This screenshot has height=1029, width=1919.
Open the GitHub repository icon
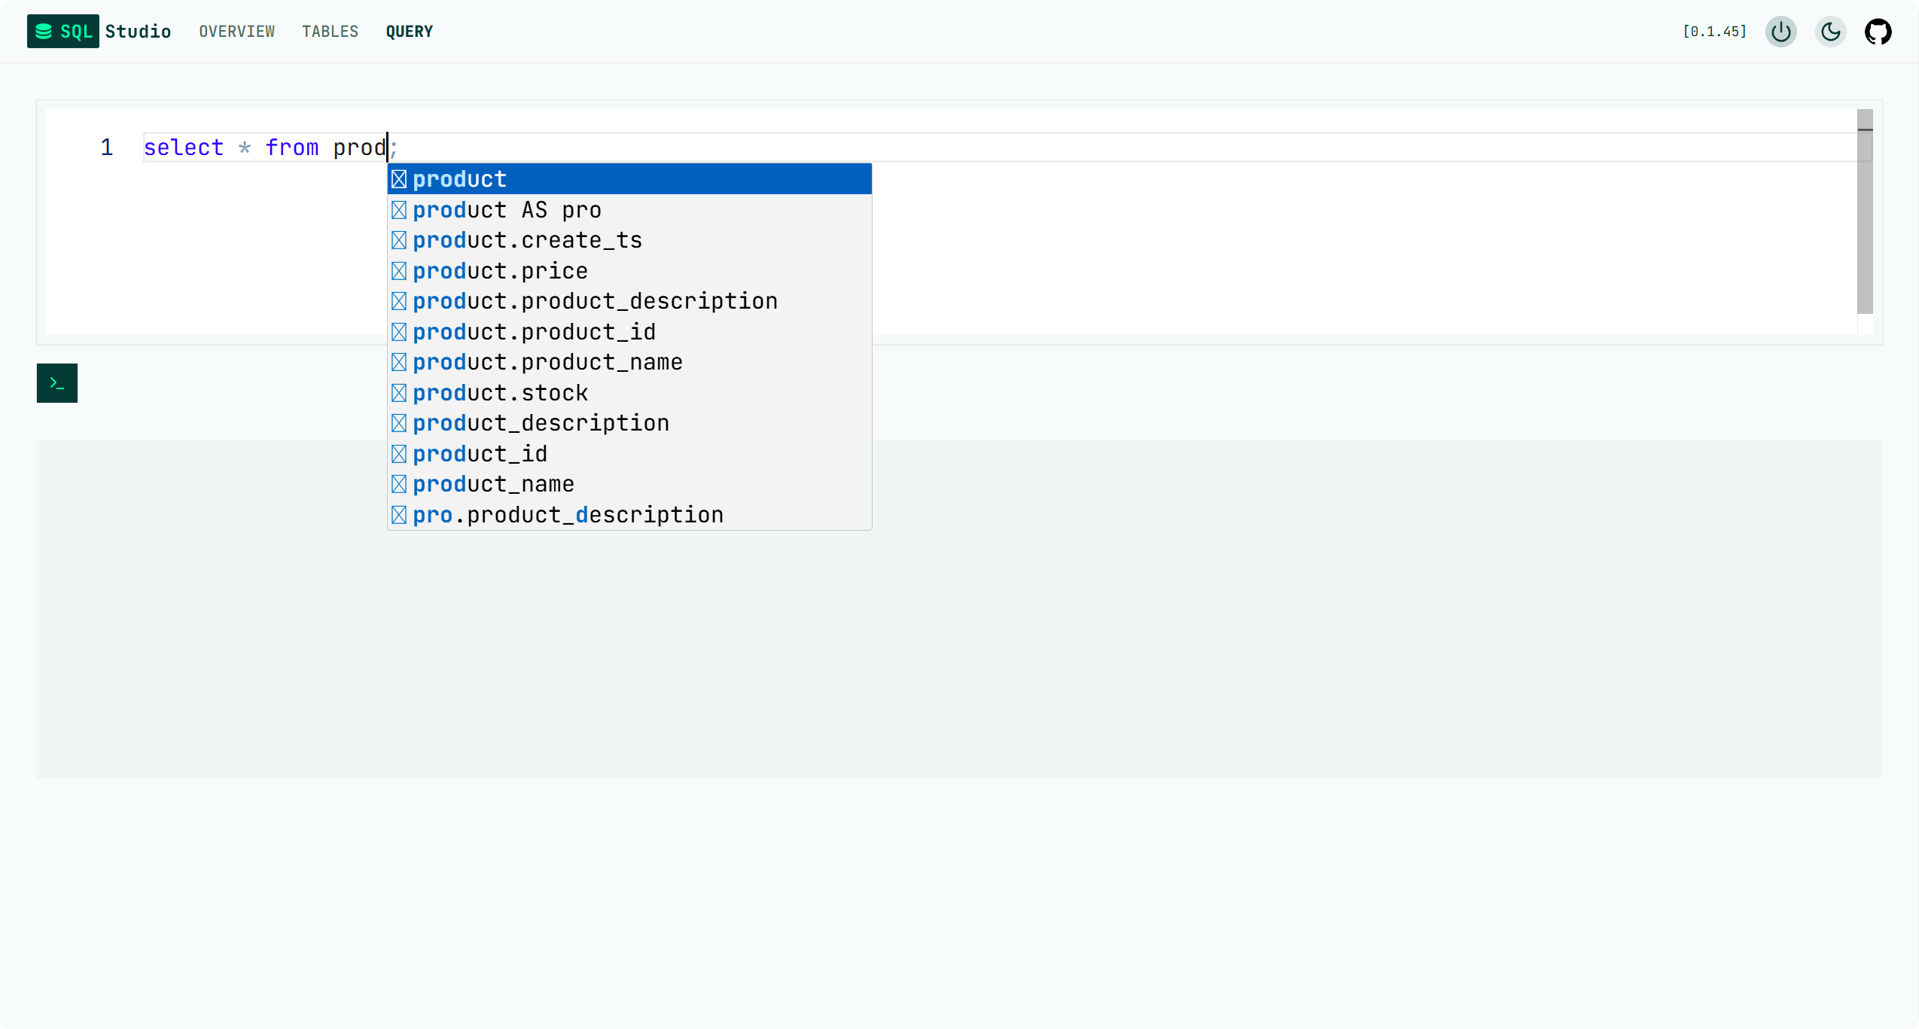[x=1878, y=32]
